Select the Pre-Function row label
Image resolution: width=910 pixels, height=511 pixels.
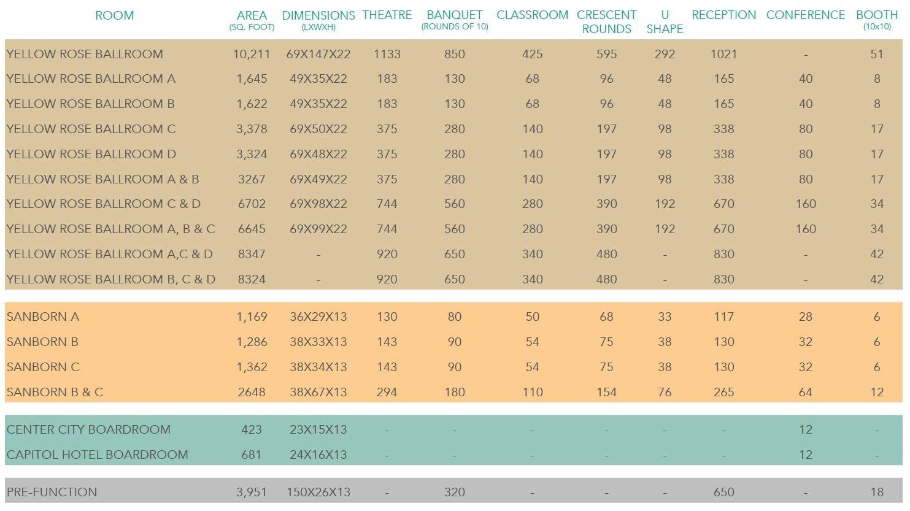tap(52, 492)
